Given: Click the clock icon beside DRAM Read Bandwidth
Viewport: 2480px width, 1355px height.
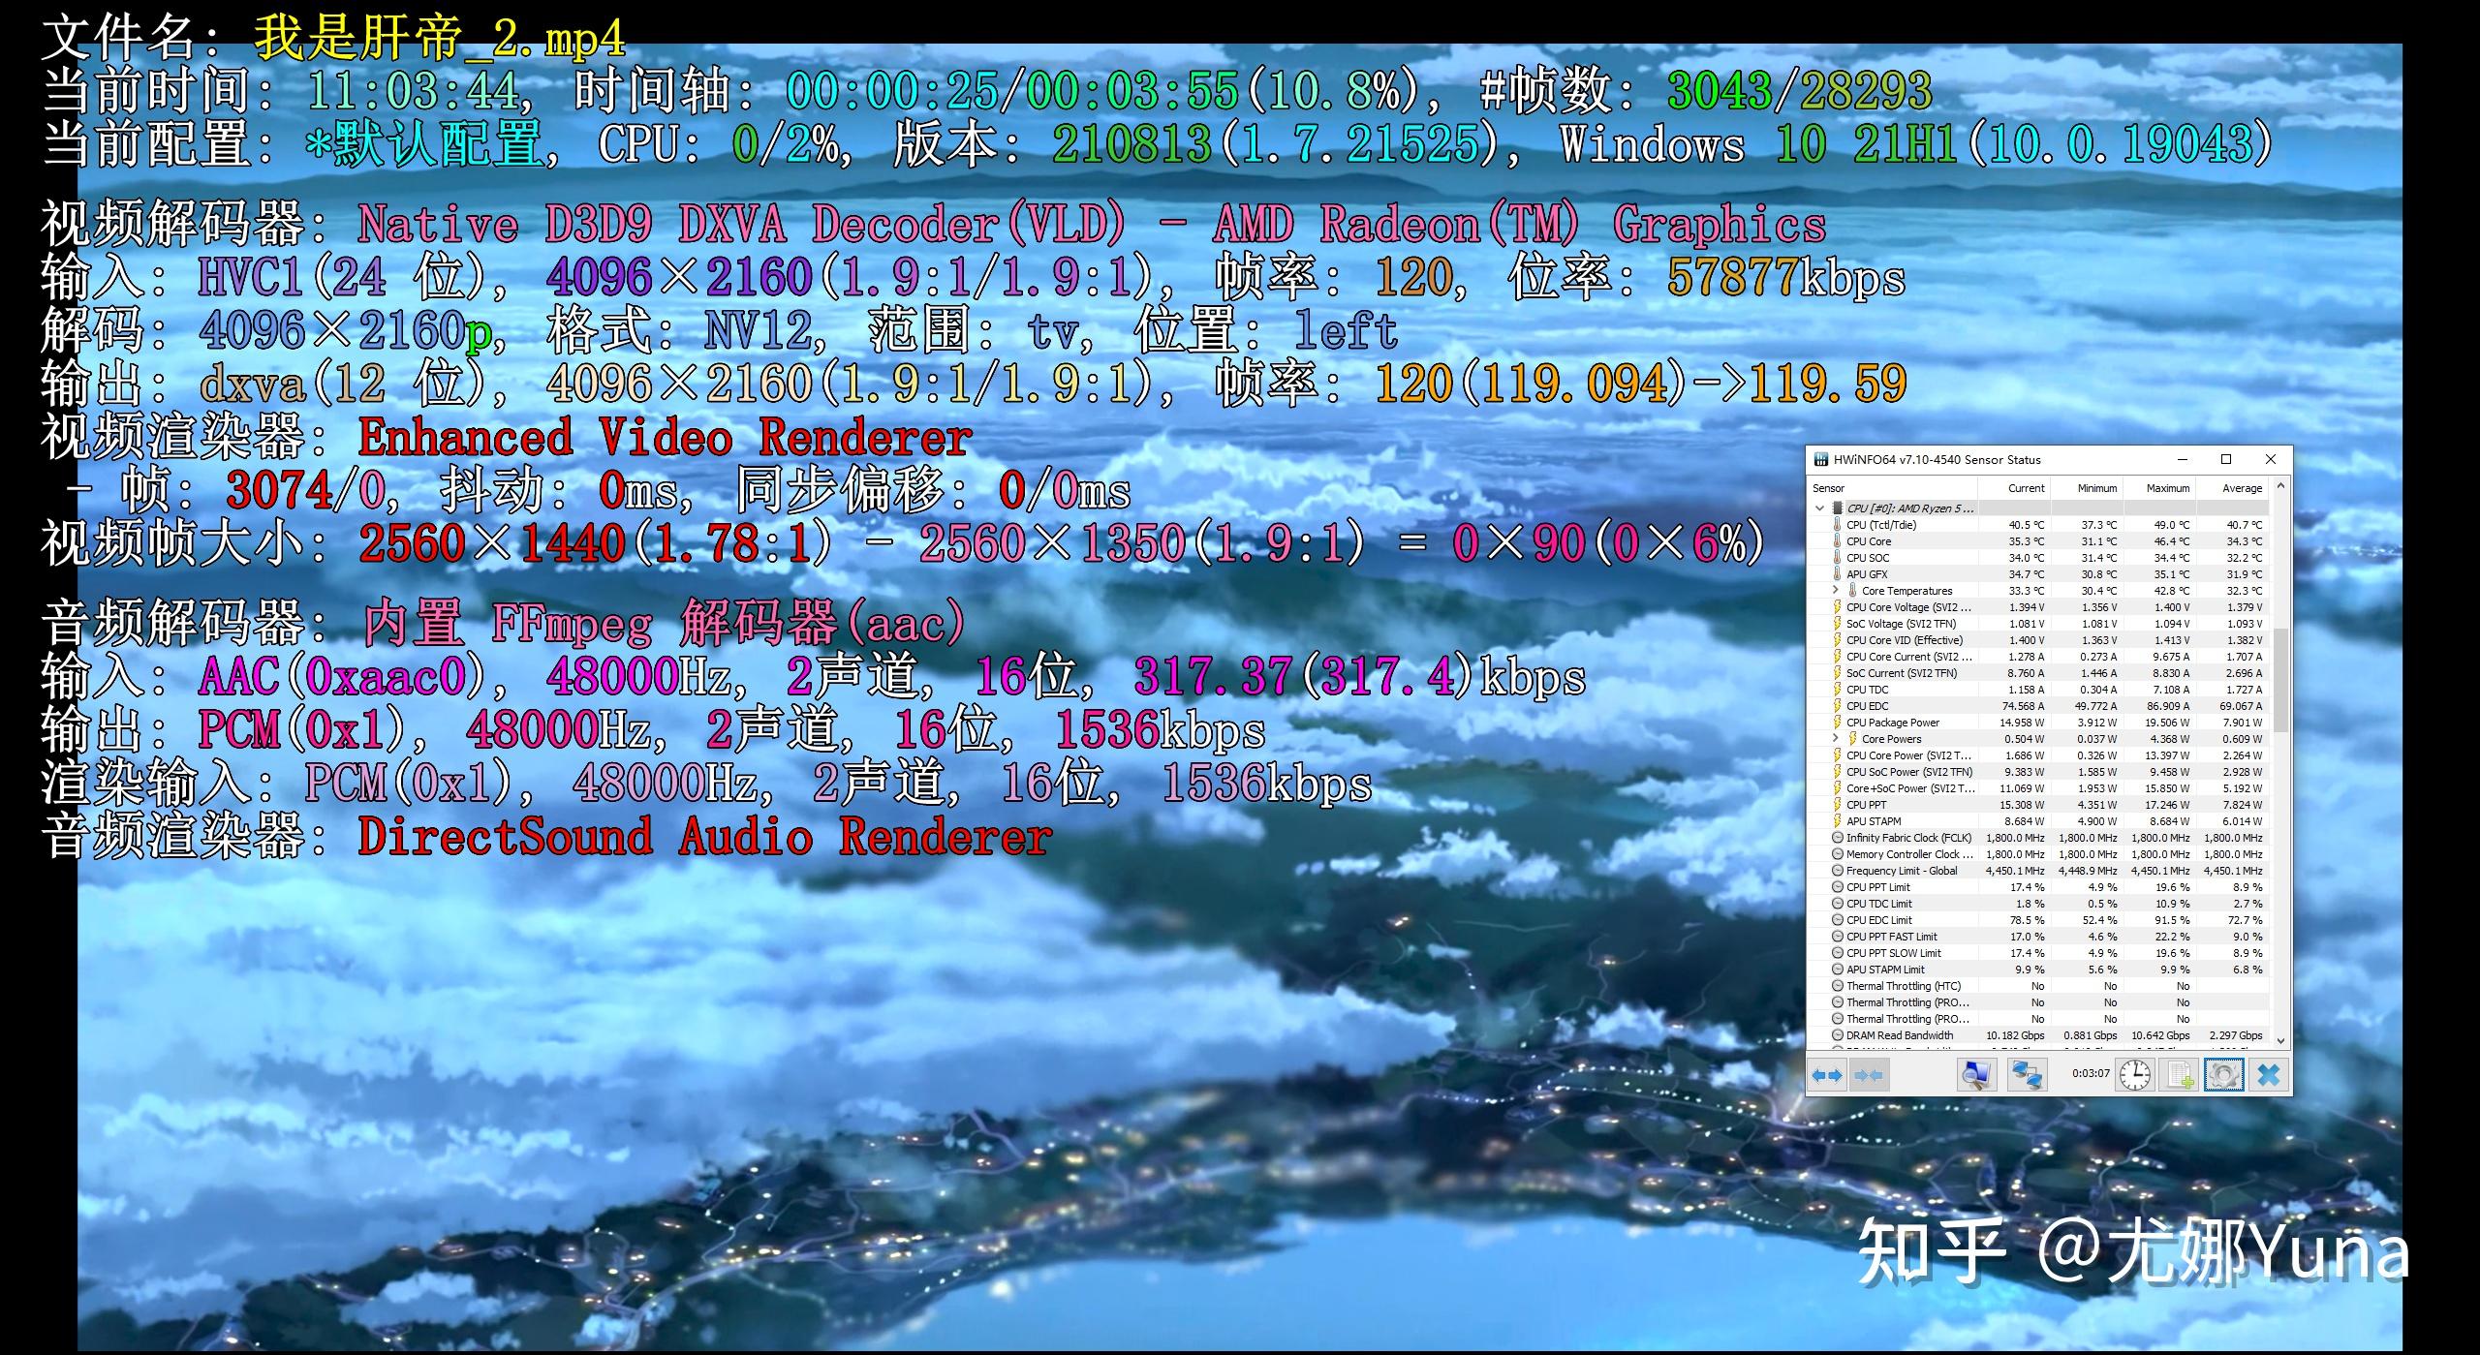Looking at the screenshot, I should 1837,1035.
